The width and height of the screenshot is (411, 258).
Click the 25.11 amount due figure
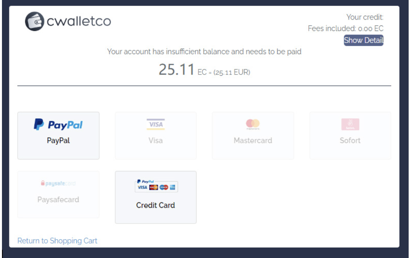176,70
